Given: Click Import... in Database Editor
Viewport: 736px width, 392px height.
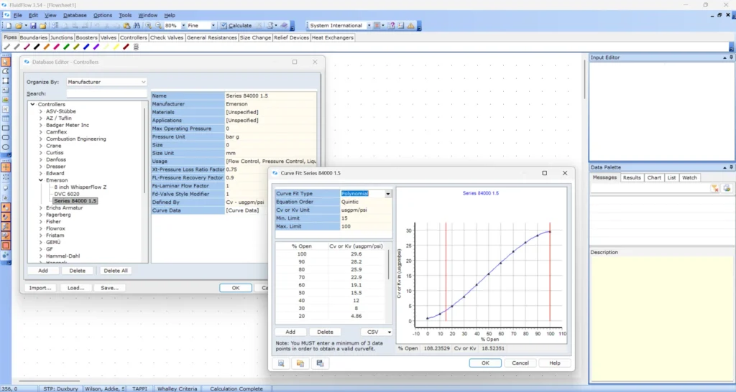Looking at the screenshot, I should [40, 288].
